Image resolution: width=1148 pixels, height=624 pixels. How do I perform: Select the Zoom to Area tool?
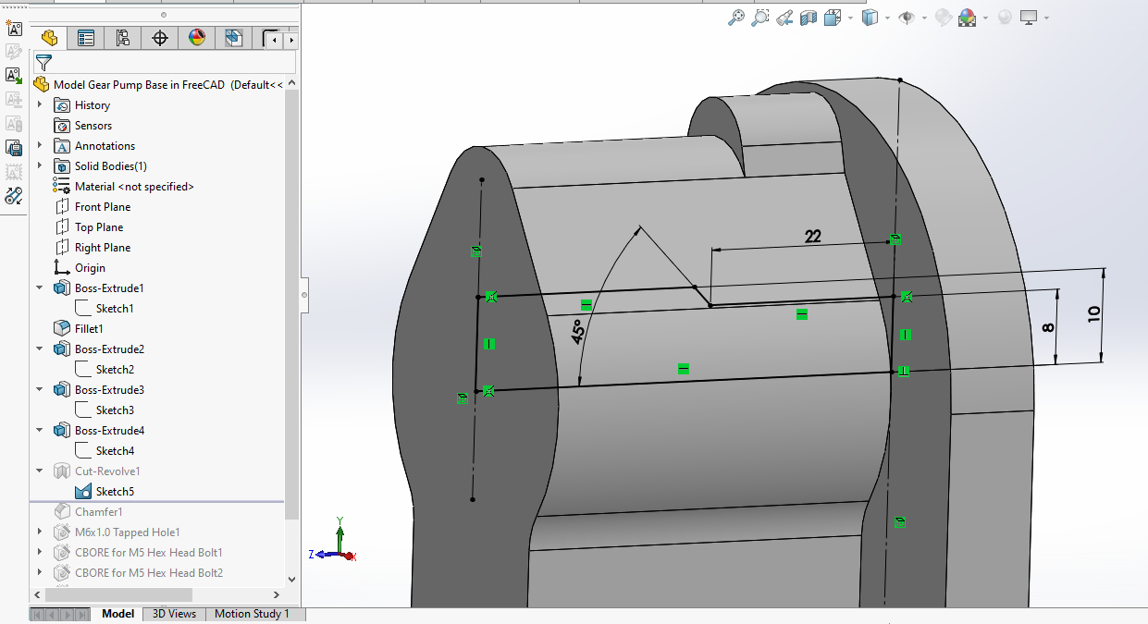pyautogui.click(x=760, y=18)
